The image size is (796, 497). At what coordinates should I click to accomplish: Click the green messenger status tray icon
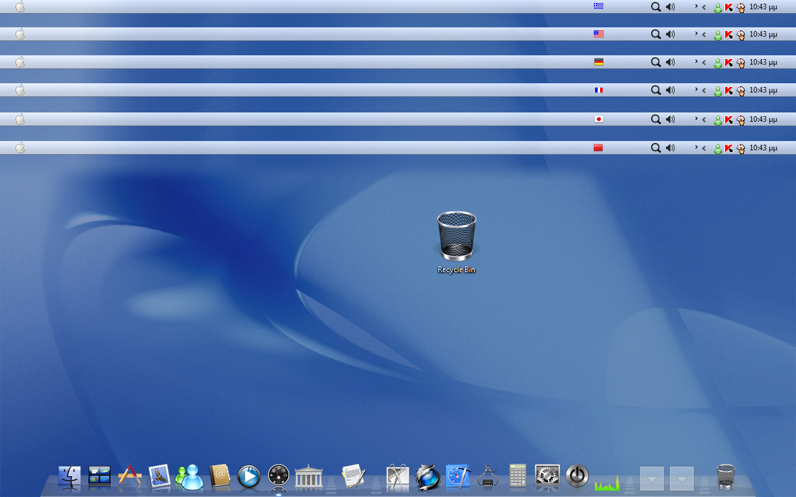pyautogui.click(x=718, y=7)
